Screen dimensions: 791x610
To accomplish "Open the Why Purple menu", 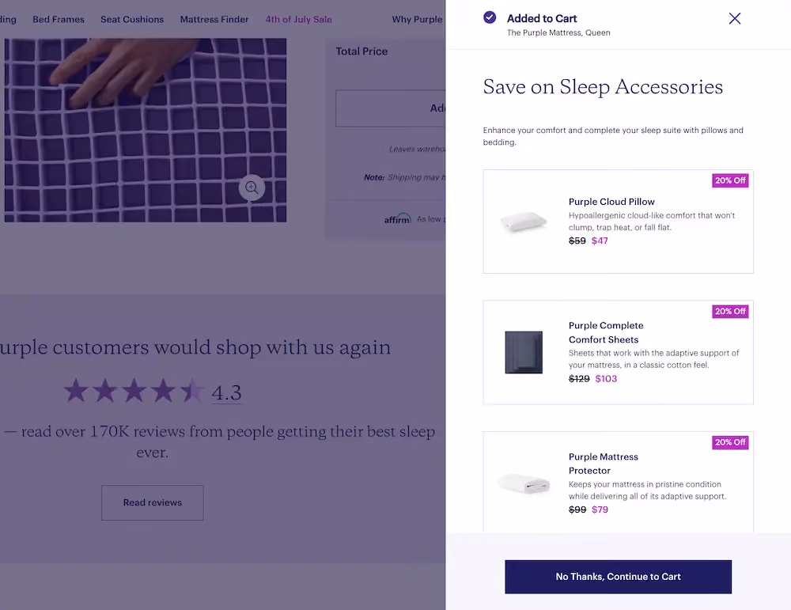I will [417, 19].
